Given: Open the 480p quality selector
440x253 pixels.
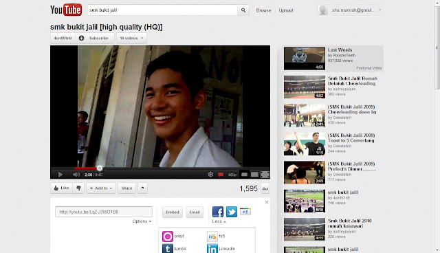Looking at the screenshot, I should (232, 175).
